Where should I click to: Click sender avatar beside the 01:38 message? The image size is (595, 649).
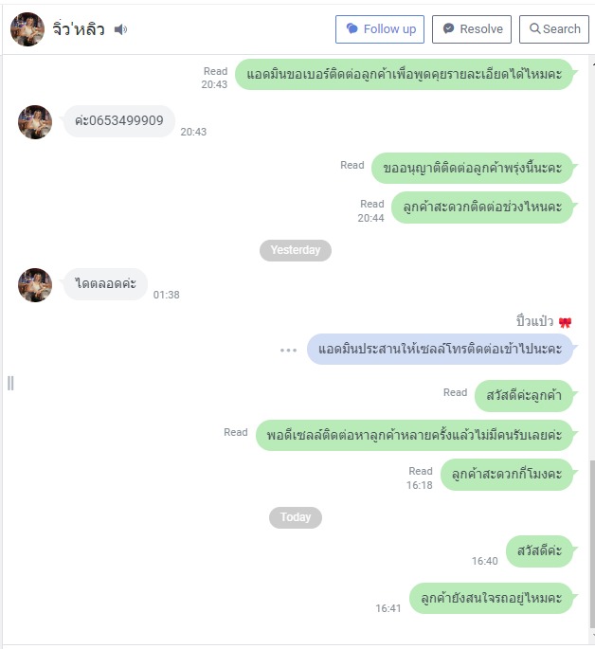35,285
